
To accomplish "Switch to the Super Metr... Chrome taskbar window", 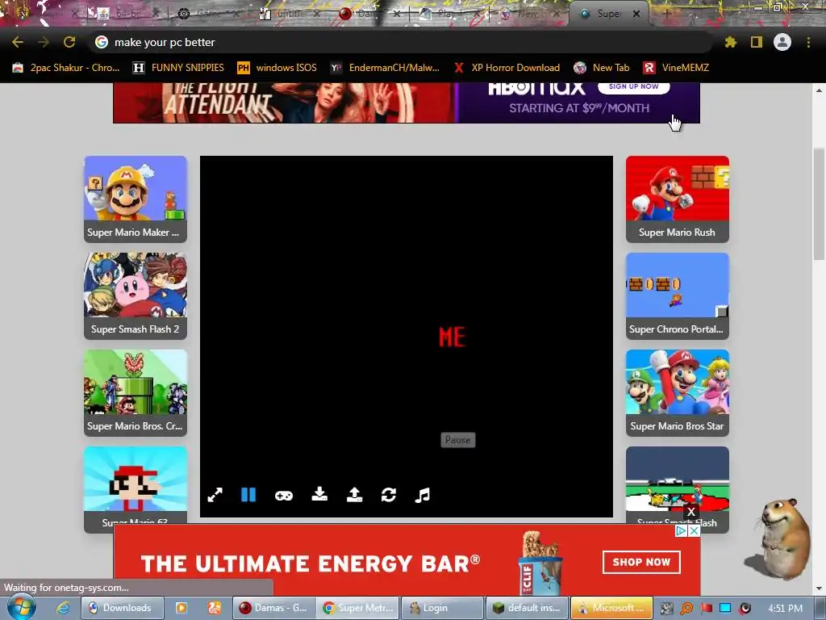I will pos(358,608).
